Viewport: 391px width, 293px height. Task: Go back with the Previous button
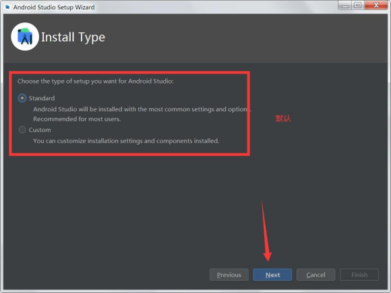coord(229,275)
